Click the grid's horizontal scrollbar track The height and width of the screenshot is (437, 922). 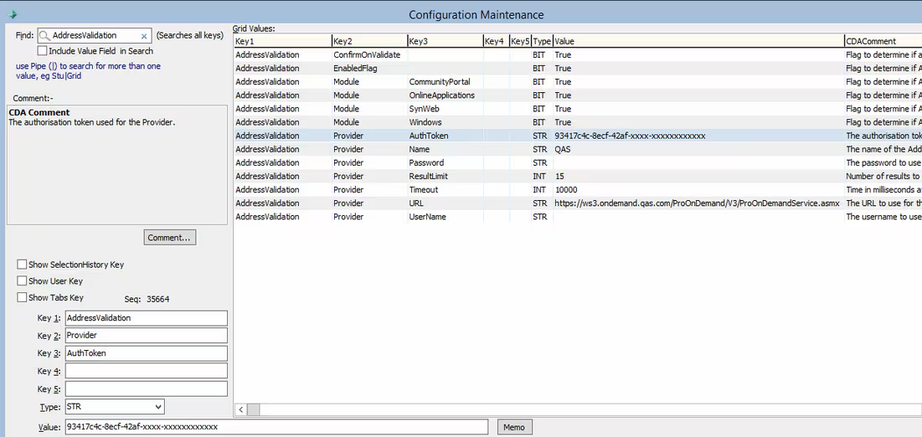click(x=586, y=409)
